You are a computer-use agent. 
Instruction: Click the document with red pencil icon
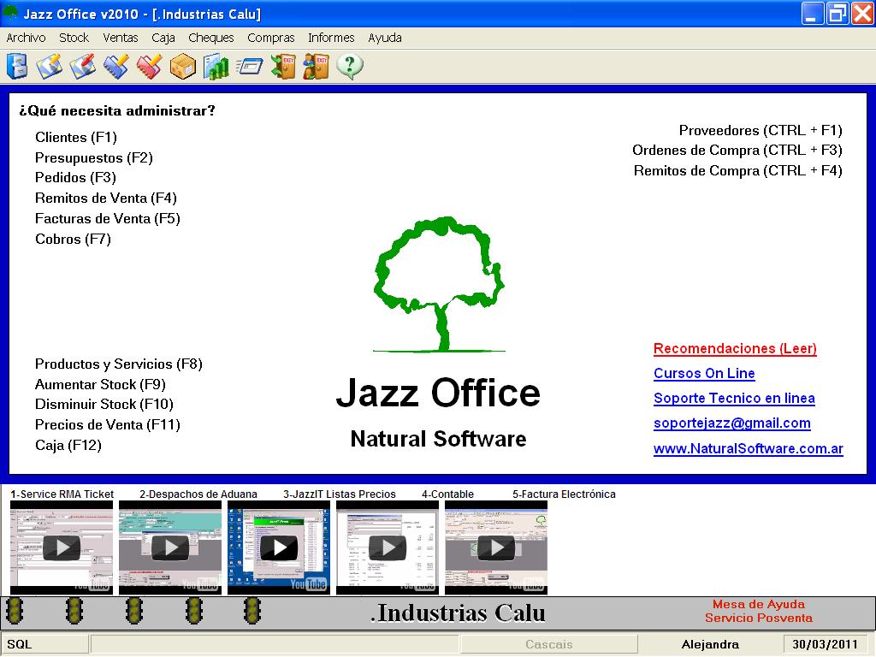coord(83,67)
